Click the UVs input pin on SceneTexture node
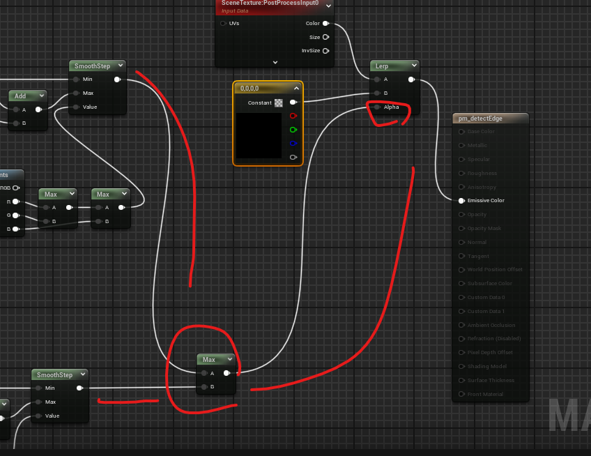Screen dimensions: 591x456 223,24
